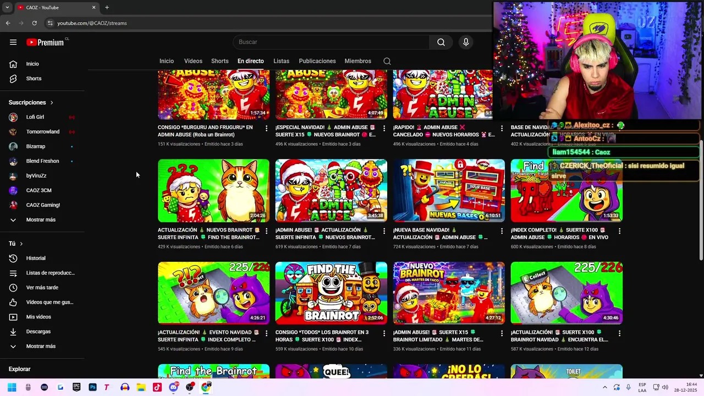Screen dimensions: 704x396
Task: Open site information icon in address bar
Action: point(50,23)
